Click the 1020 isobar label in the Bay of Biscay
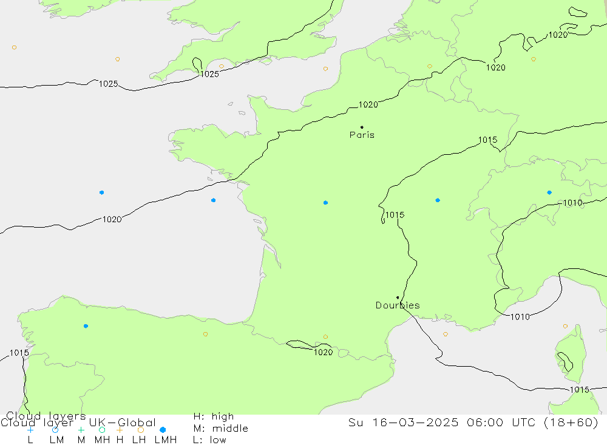 coord(112,220)
